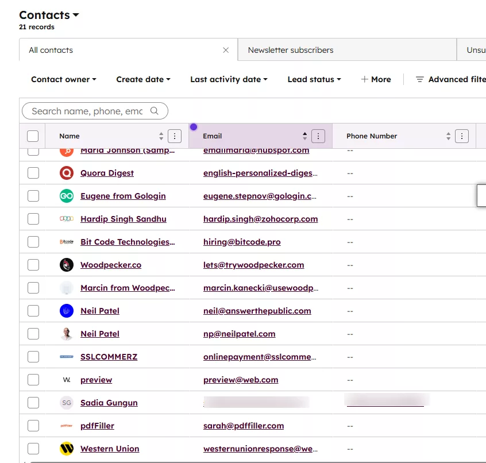Open the Advanced filters panel

click(x=451, y=79)
